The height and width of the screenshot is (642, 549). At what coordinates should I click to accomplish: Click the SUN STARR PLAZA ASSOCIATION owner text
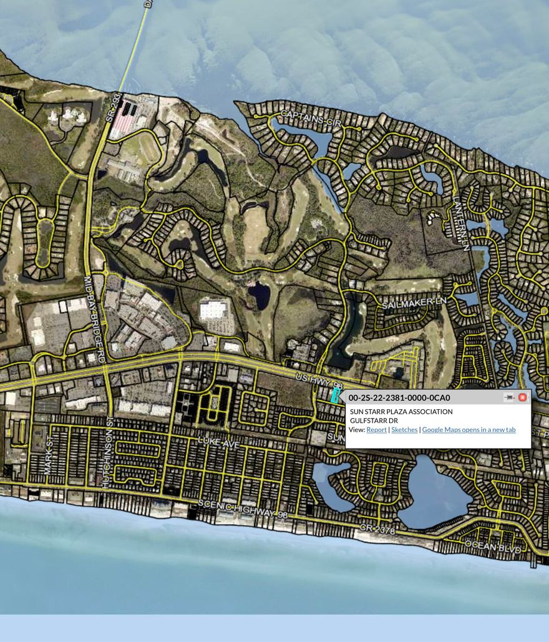(x=401, y=412)
